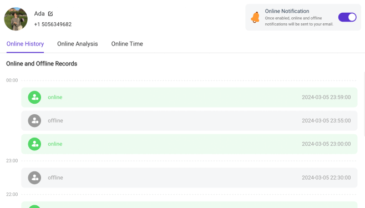The width and height of the screenshot is (365, 208).
Task: Click the orange notification bell icon
Action: click(255, 17)
